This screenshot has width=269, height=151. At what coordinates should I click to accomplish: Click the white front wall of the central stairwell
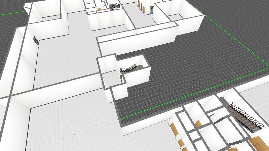[138, 77]
